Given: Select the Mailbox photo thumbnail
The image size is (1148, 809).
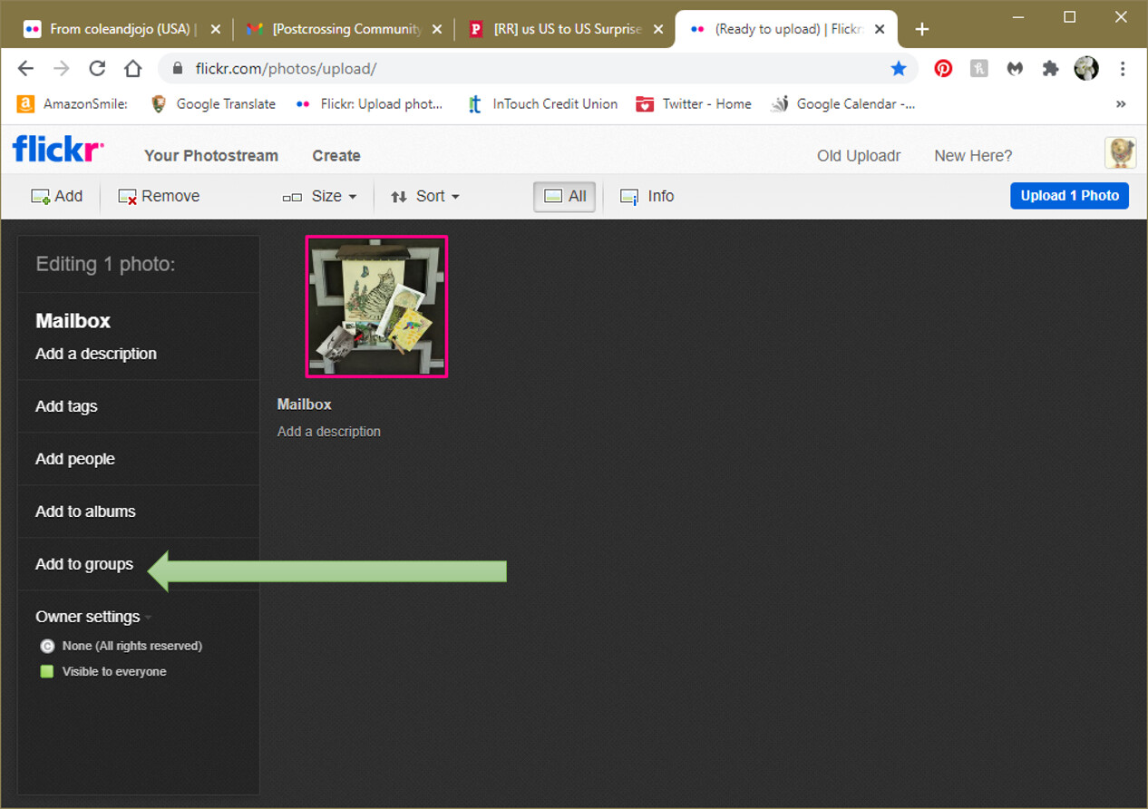Looking at the screenshot, I should (376, 307).
